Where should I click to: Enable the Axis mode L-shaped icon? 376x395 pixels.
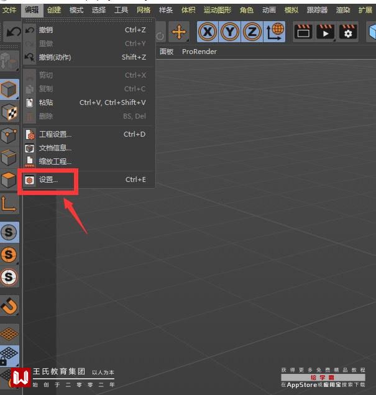click(9, 204)
